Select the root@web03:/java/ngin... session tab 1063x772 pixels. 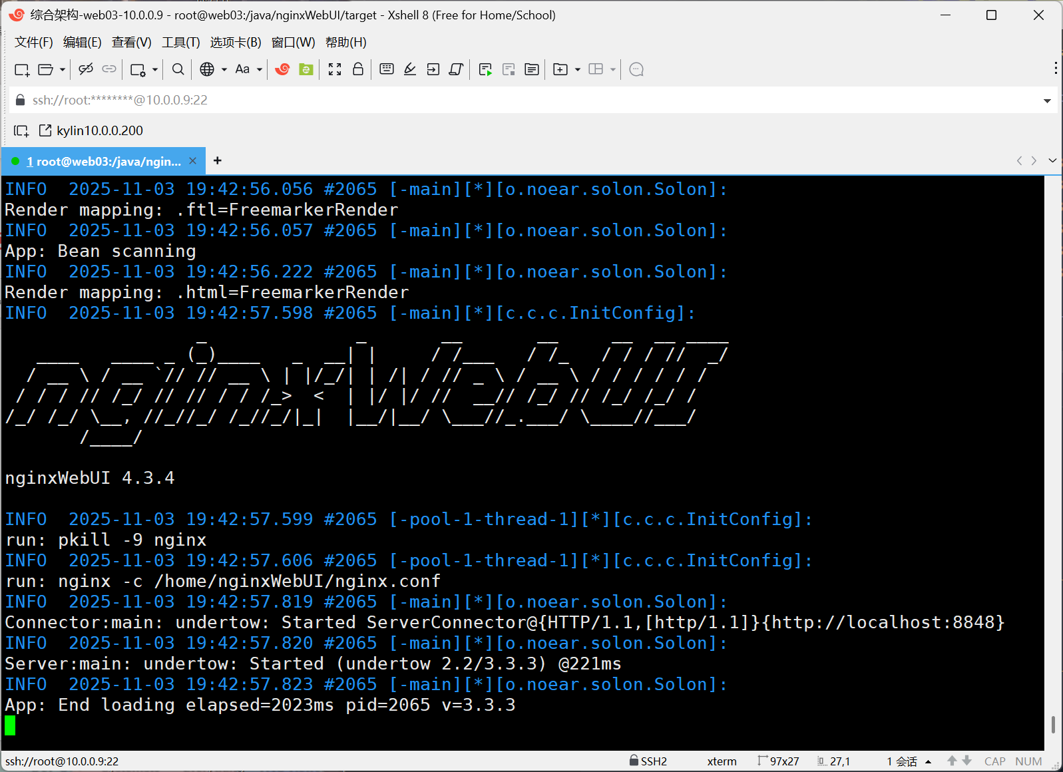[x=103, y=161]
